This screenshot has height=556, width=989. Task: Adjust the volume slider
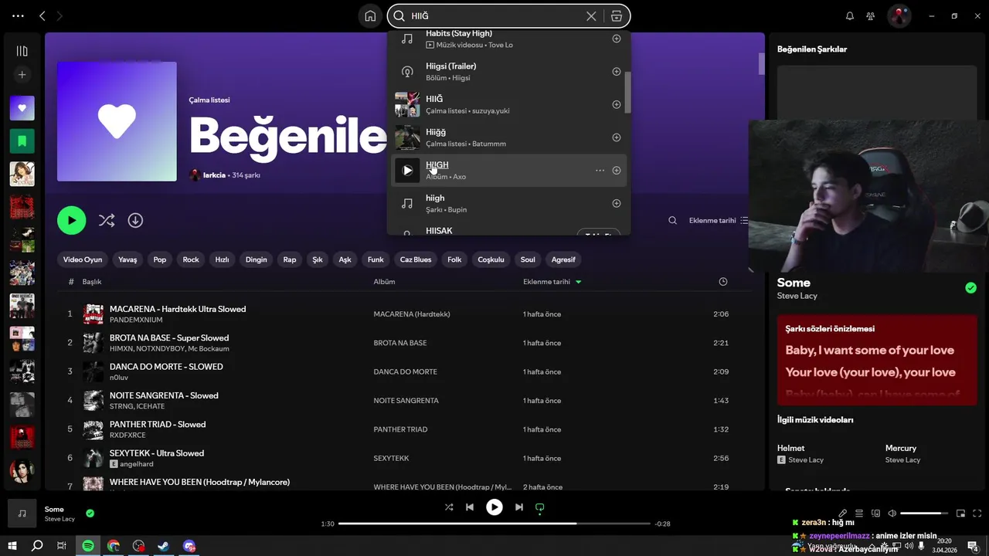(925, 514)
